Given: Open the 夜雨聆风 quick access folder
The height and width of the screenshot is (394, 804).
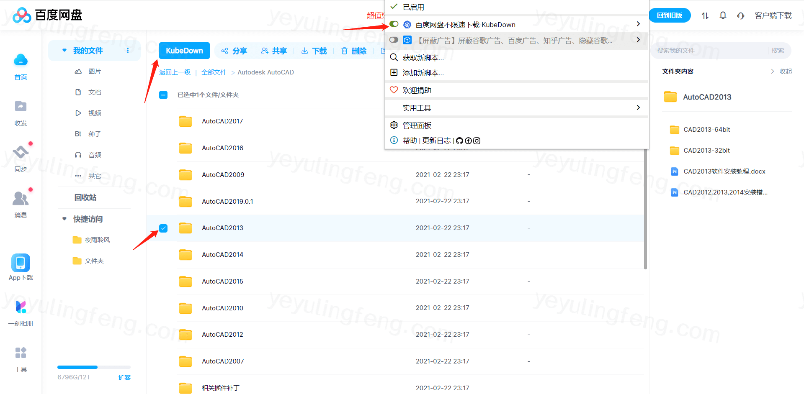Looking at the screenshot, I should 91,240.
